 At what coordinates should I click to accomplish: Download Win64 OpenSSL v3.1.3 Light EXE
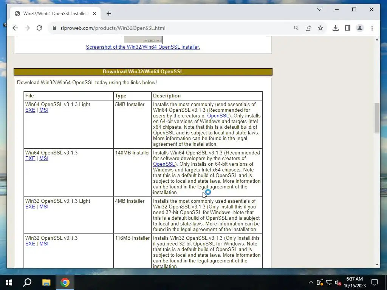[30, 110]
